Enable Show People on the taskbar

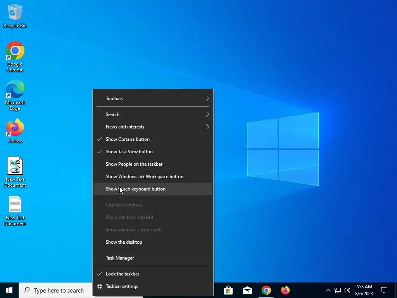(153, 164)
